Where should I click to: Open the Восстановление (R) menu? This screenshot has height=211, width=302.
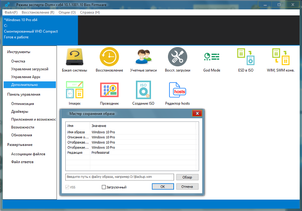(38, 12)
